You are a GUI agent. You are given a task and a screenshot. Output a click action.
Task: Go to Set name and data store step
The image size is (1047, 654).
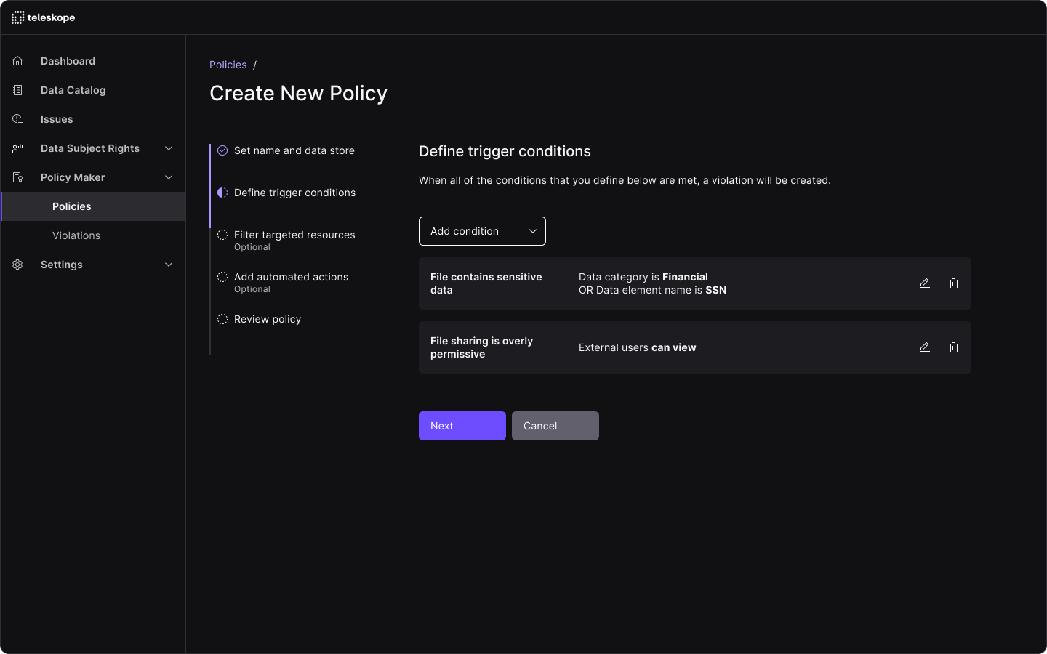[294, 150]
